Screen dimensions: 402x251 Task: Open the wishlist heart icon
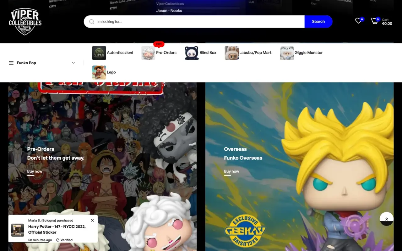pyautogui.click(x=358, y=21)
